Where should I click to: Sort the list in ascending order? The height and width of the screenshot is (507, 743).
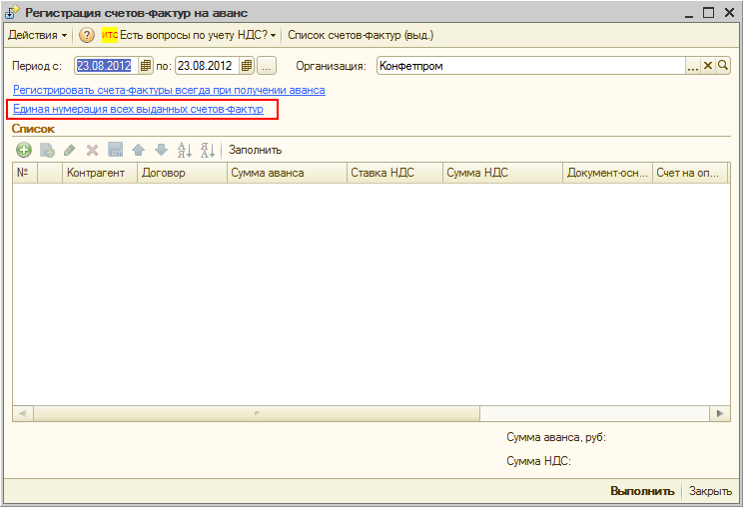coord(185,150)
